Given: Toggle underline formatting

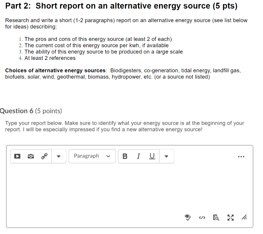Looking at the screenshot, I should 152,156.
